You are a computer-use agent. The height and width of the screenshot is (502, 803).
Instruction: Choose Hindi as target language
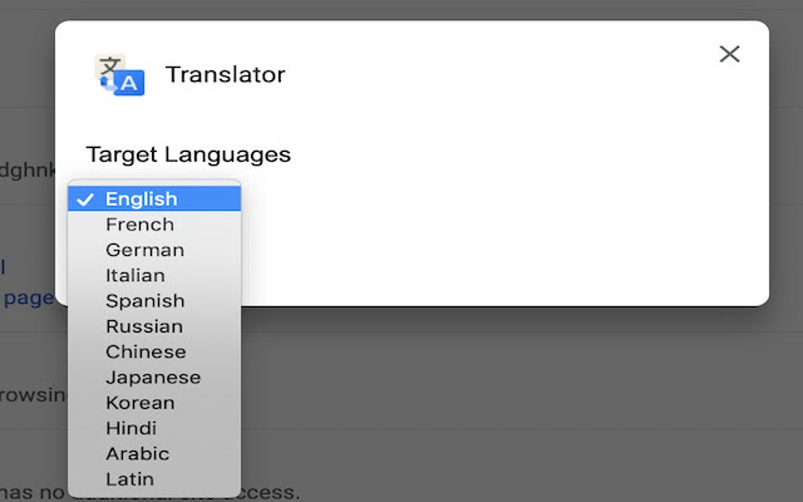click(x=131, y=427)
